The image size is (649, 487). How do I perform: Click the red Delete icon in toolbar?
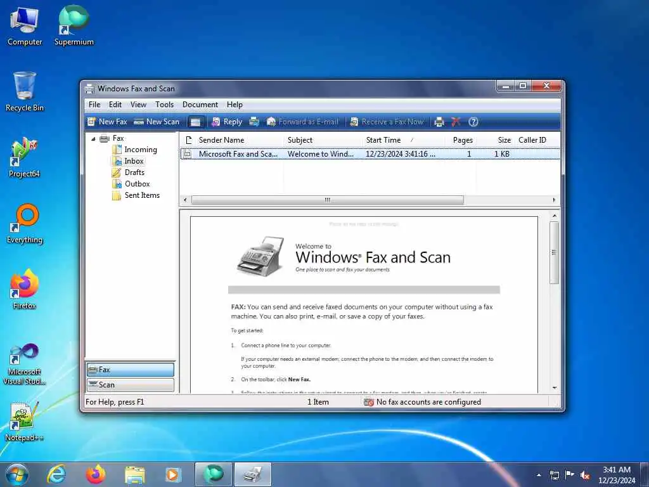[x=456, y=122]
